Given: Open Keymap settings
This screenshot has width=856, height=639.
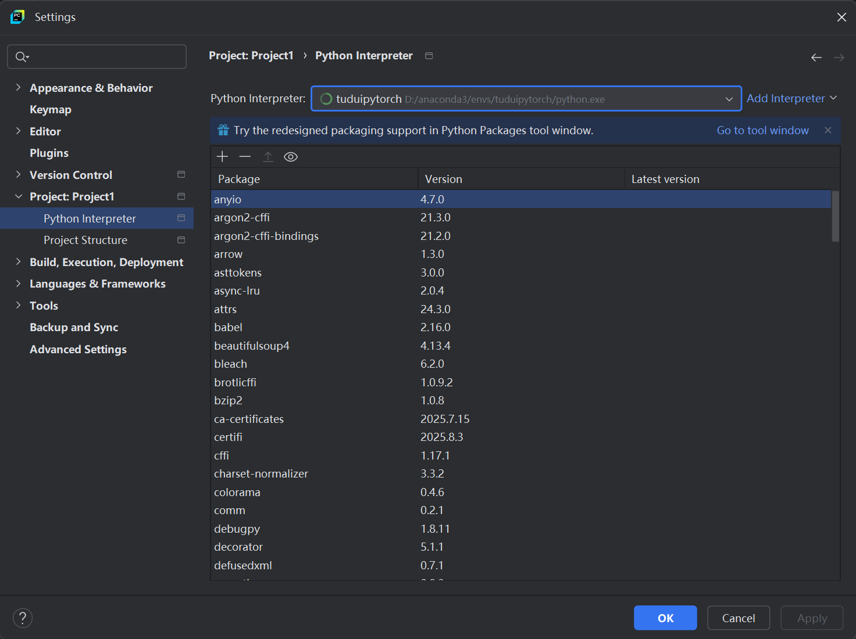Looking at the screenshot, I should click(x=51, y=110).
